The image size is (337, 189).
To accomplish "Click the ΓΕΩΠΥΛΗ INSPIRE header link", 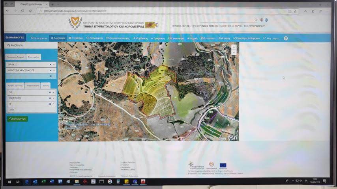I will pos(254,26).
